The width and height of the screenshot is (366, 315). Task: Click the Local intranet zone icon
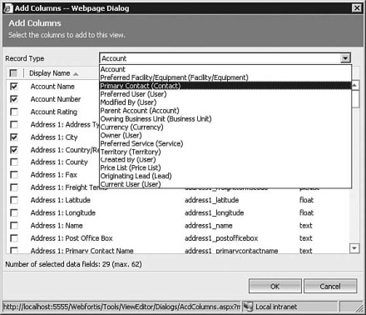[248, 307]
